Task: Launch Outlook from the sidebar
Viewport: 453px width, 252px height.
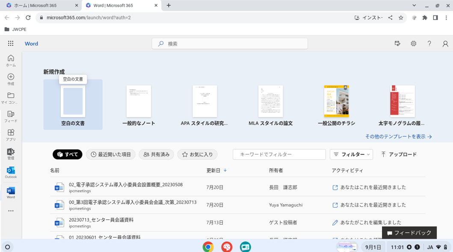Action: pos(11,173)
